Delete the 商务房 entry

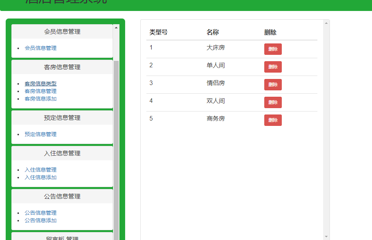(x=273, y=120)
